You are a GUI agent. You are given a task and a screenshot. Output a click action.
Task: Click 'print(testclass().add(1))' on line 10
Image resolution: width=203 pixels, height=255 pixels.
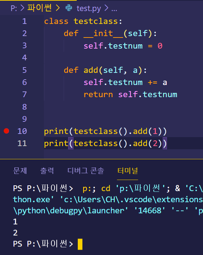[105, 131]
